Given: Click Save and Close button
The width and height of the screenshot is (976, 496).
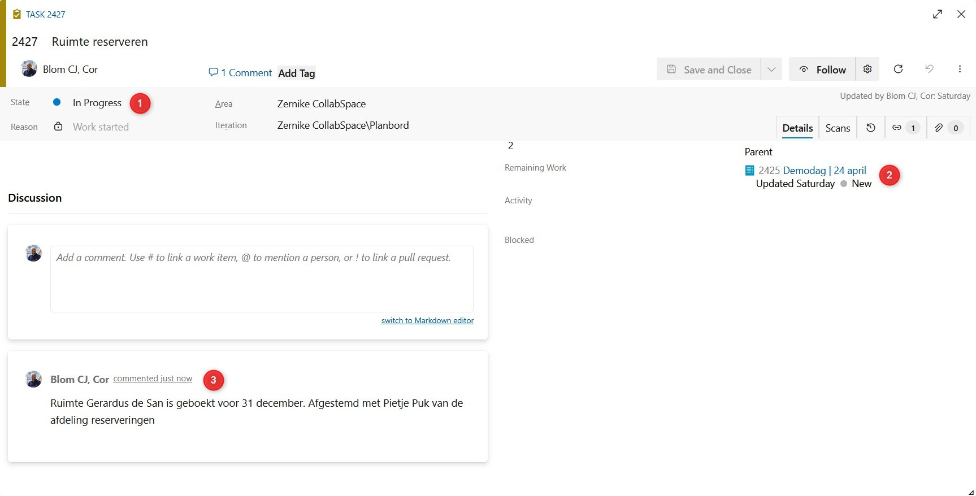Looking at the screenshot, I should tap(709, 69).
